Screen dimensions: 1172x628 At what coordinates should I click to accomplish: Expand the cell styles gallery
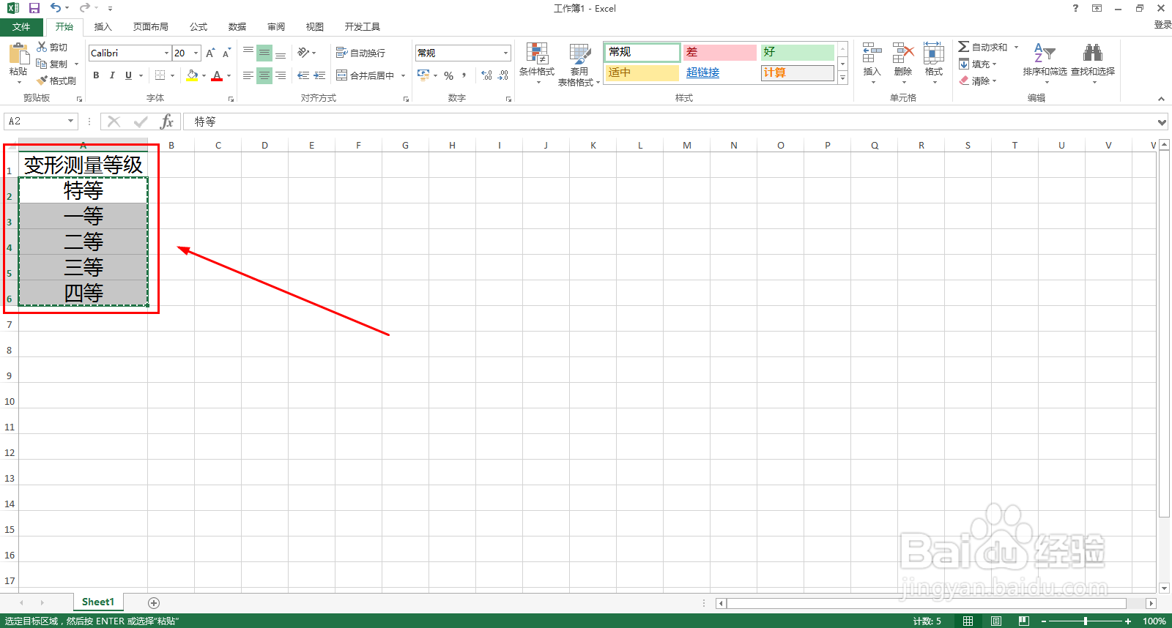tap(842, 78)
